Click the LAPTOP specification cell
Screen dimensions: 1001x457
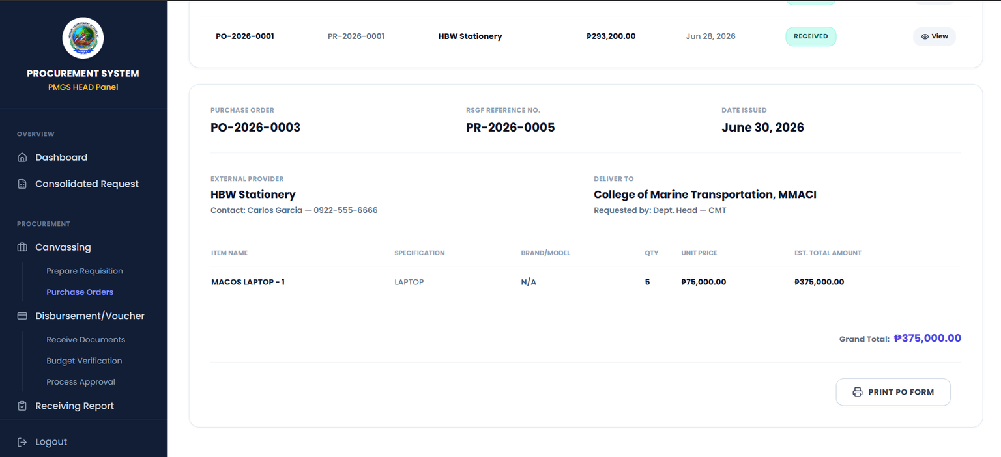[x=409, y=283]
